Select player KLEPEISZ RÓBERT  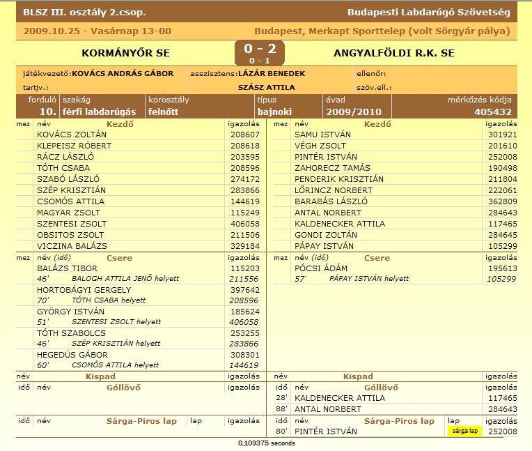74,146
